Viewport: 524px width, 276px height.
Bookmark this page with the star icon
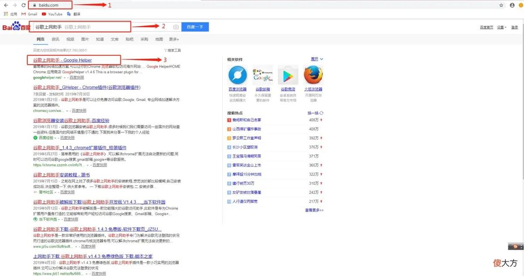(x=501, y=5)
